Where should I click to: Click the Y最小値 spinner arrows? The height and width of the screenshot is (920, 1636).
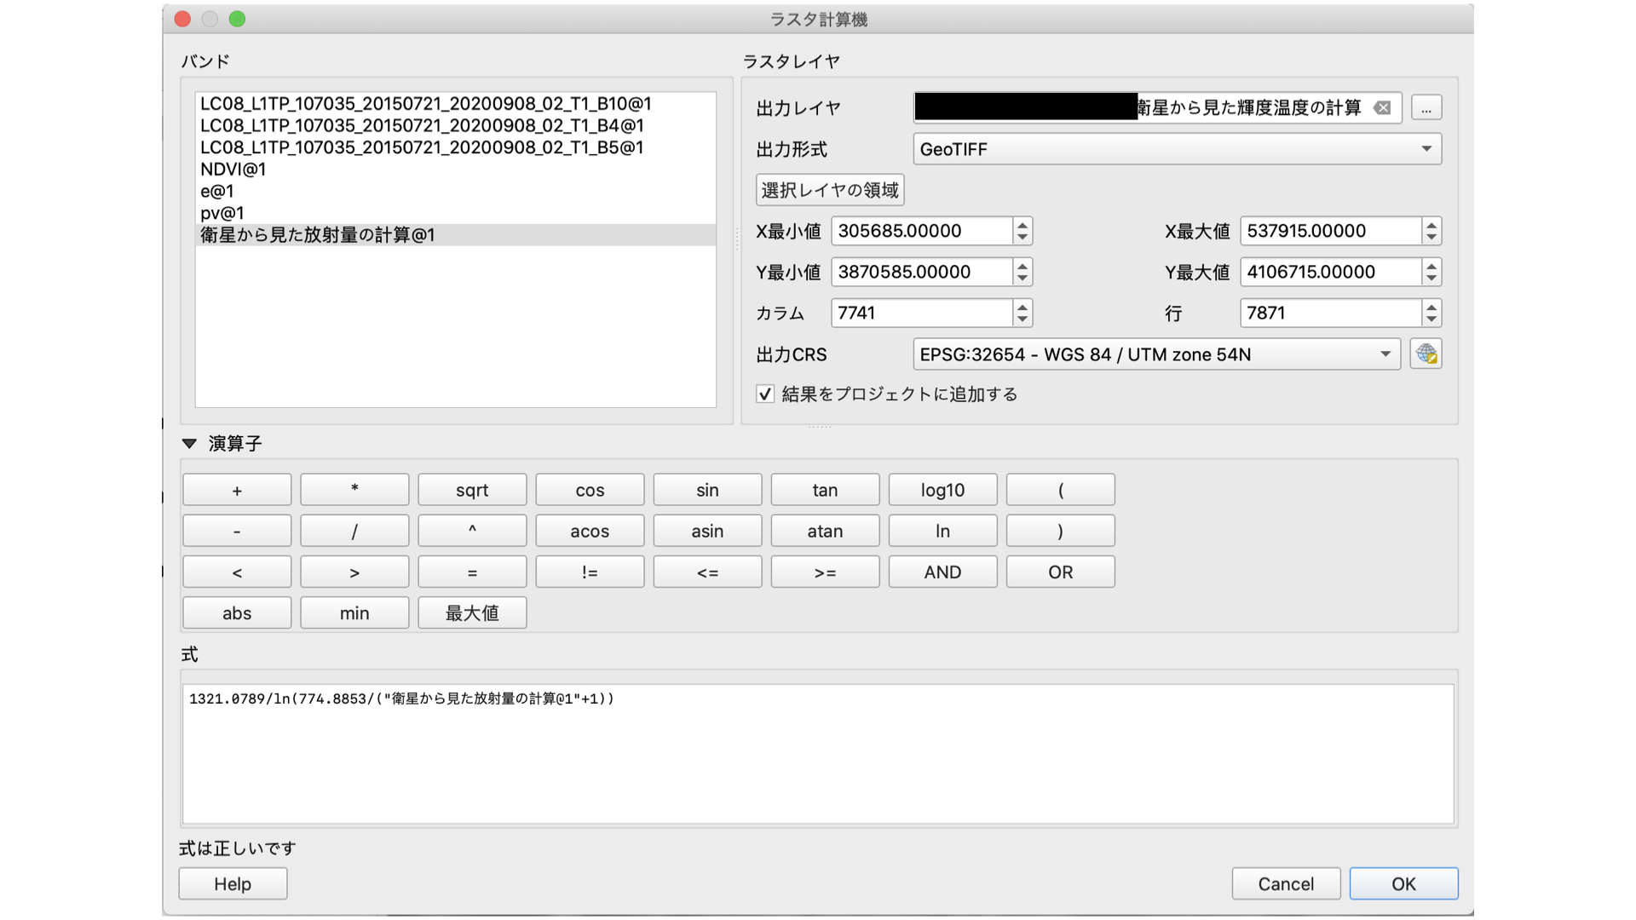point(1022,272)
